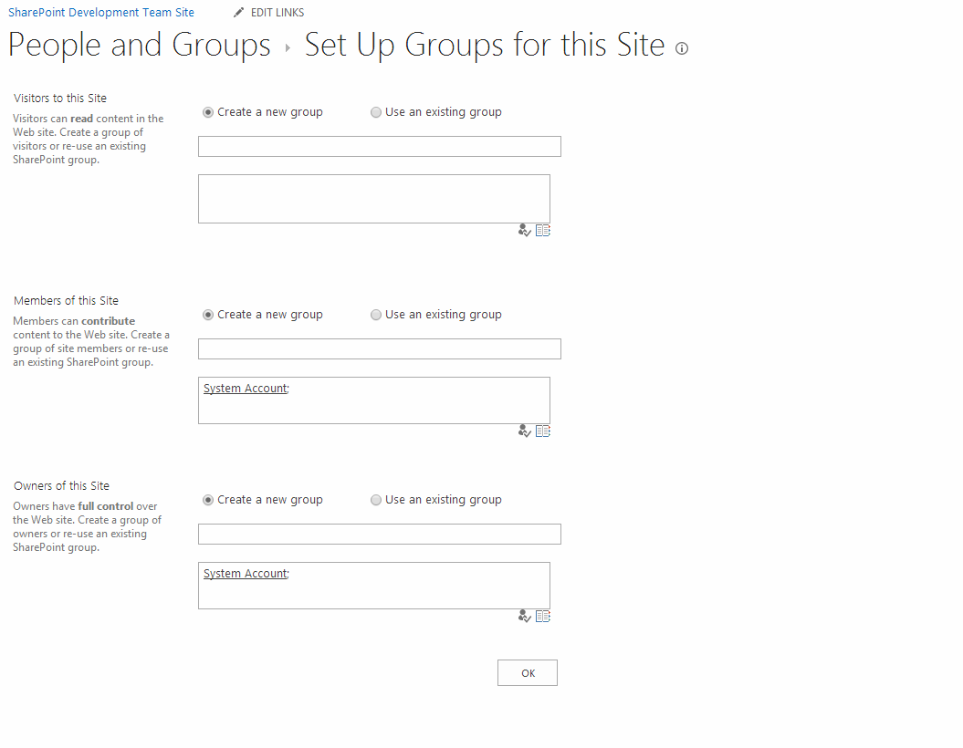Click Check Names under Members of this Site
The image size is (963, 748).
524,430
